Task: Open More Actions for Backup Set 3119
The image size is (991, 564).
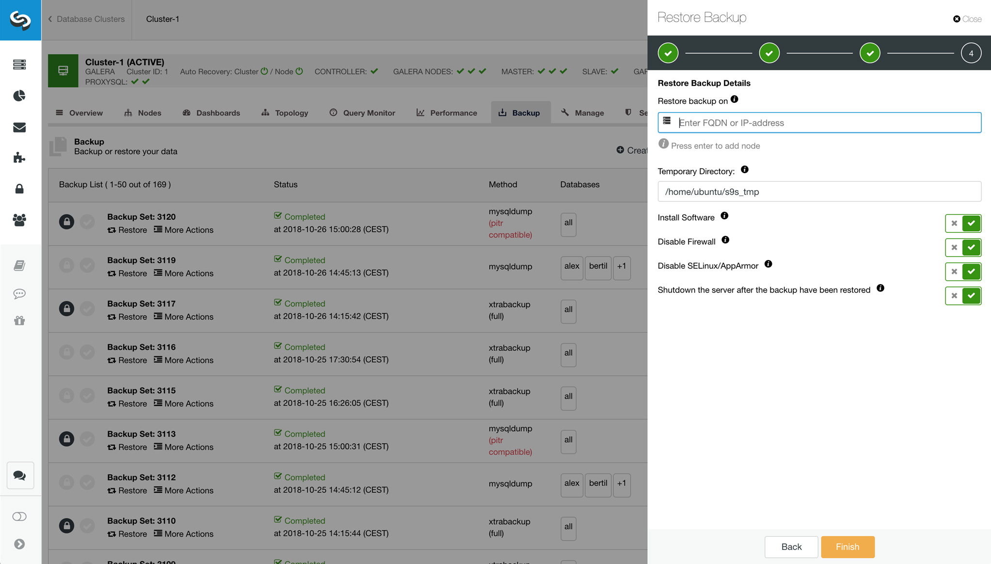Action: (x=183, y=274)
